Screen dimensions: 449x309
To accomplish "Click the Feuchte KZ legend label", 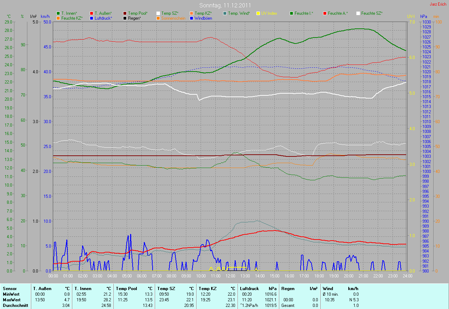I will click(x=72, y=18).
